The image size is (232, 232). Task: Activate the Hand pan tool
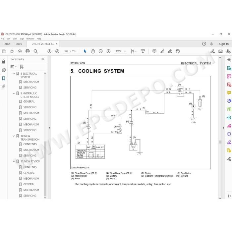93,51
